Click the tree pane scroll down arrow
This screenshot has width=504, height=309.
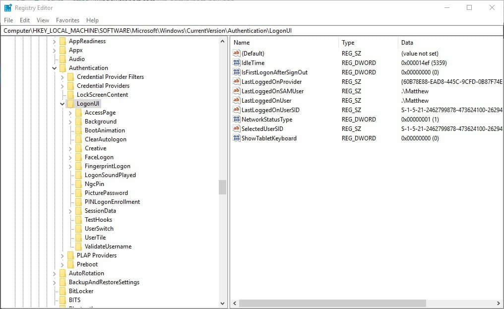(x=222, y=303)
